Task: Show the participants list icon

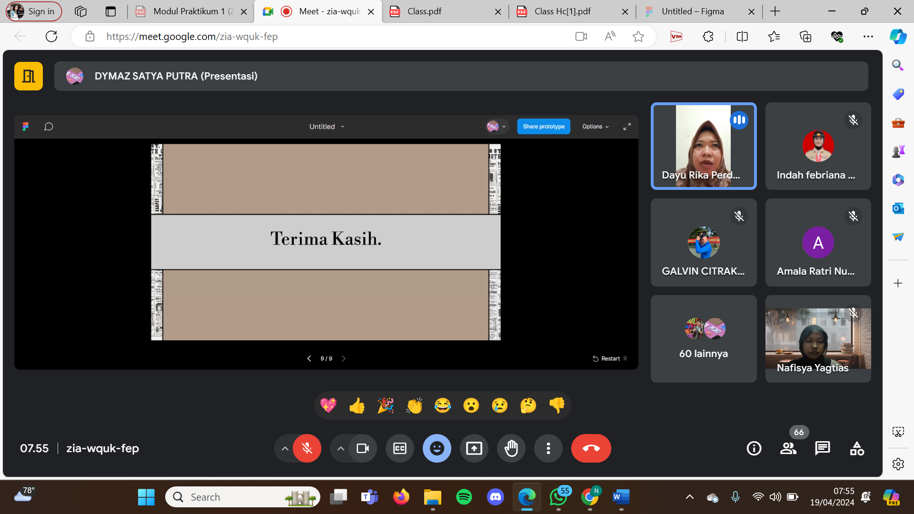Action: (x=788, y=448)
